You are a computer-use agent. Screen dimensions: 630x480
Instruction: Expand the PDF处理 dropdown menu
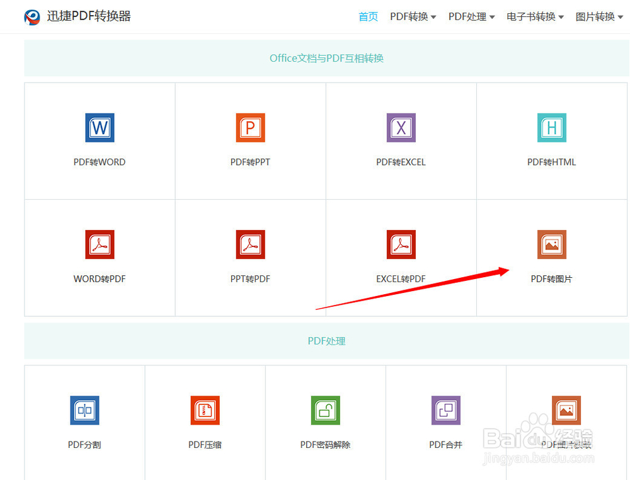tap(471, 16)
